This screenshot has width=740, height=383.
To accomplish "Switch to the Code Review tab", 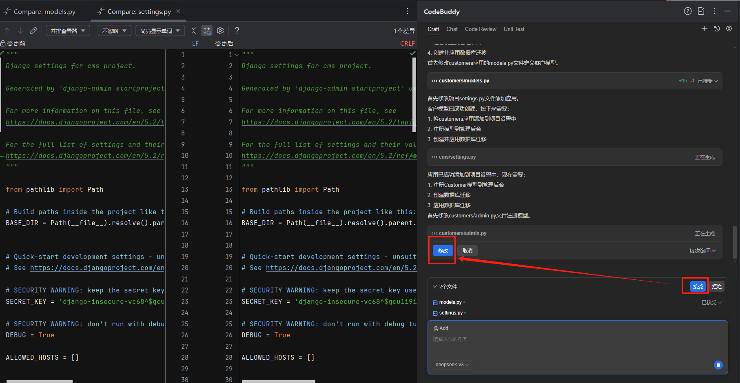I will pos(481,29).
